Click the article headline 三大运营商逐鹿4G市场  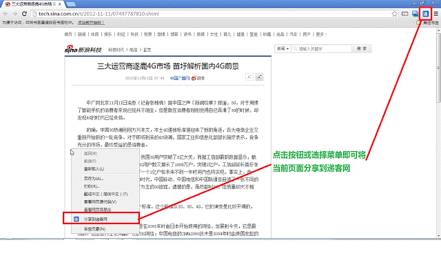click(134, 66)
